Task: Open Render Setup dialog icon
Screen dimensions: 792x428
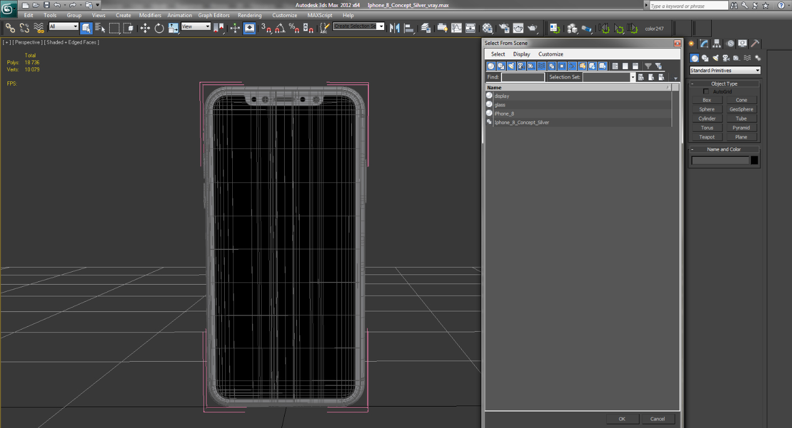Action: pyautogui.click(x=504, y=28)
